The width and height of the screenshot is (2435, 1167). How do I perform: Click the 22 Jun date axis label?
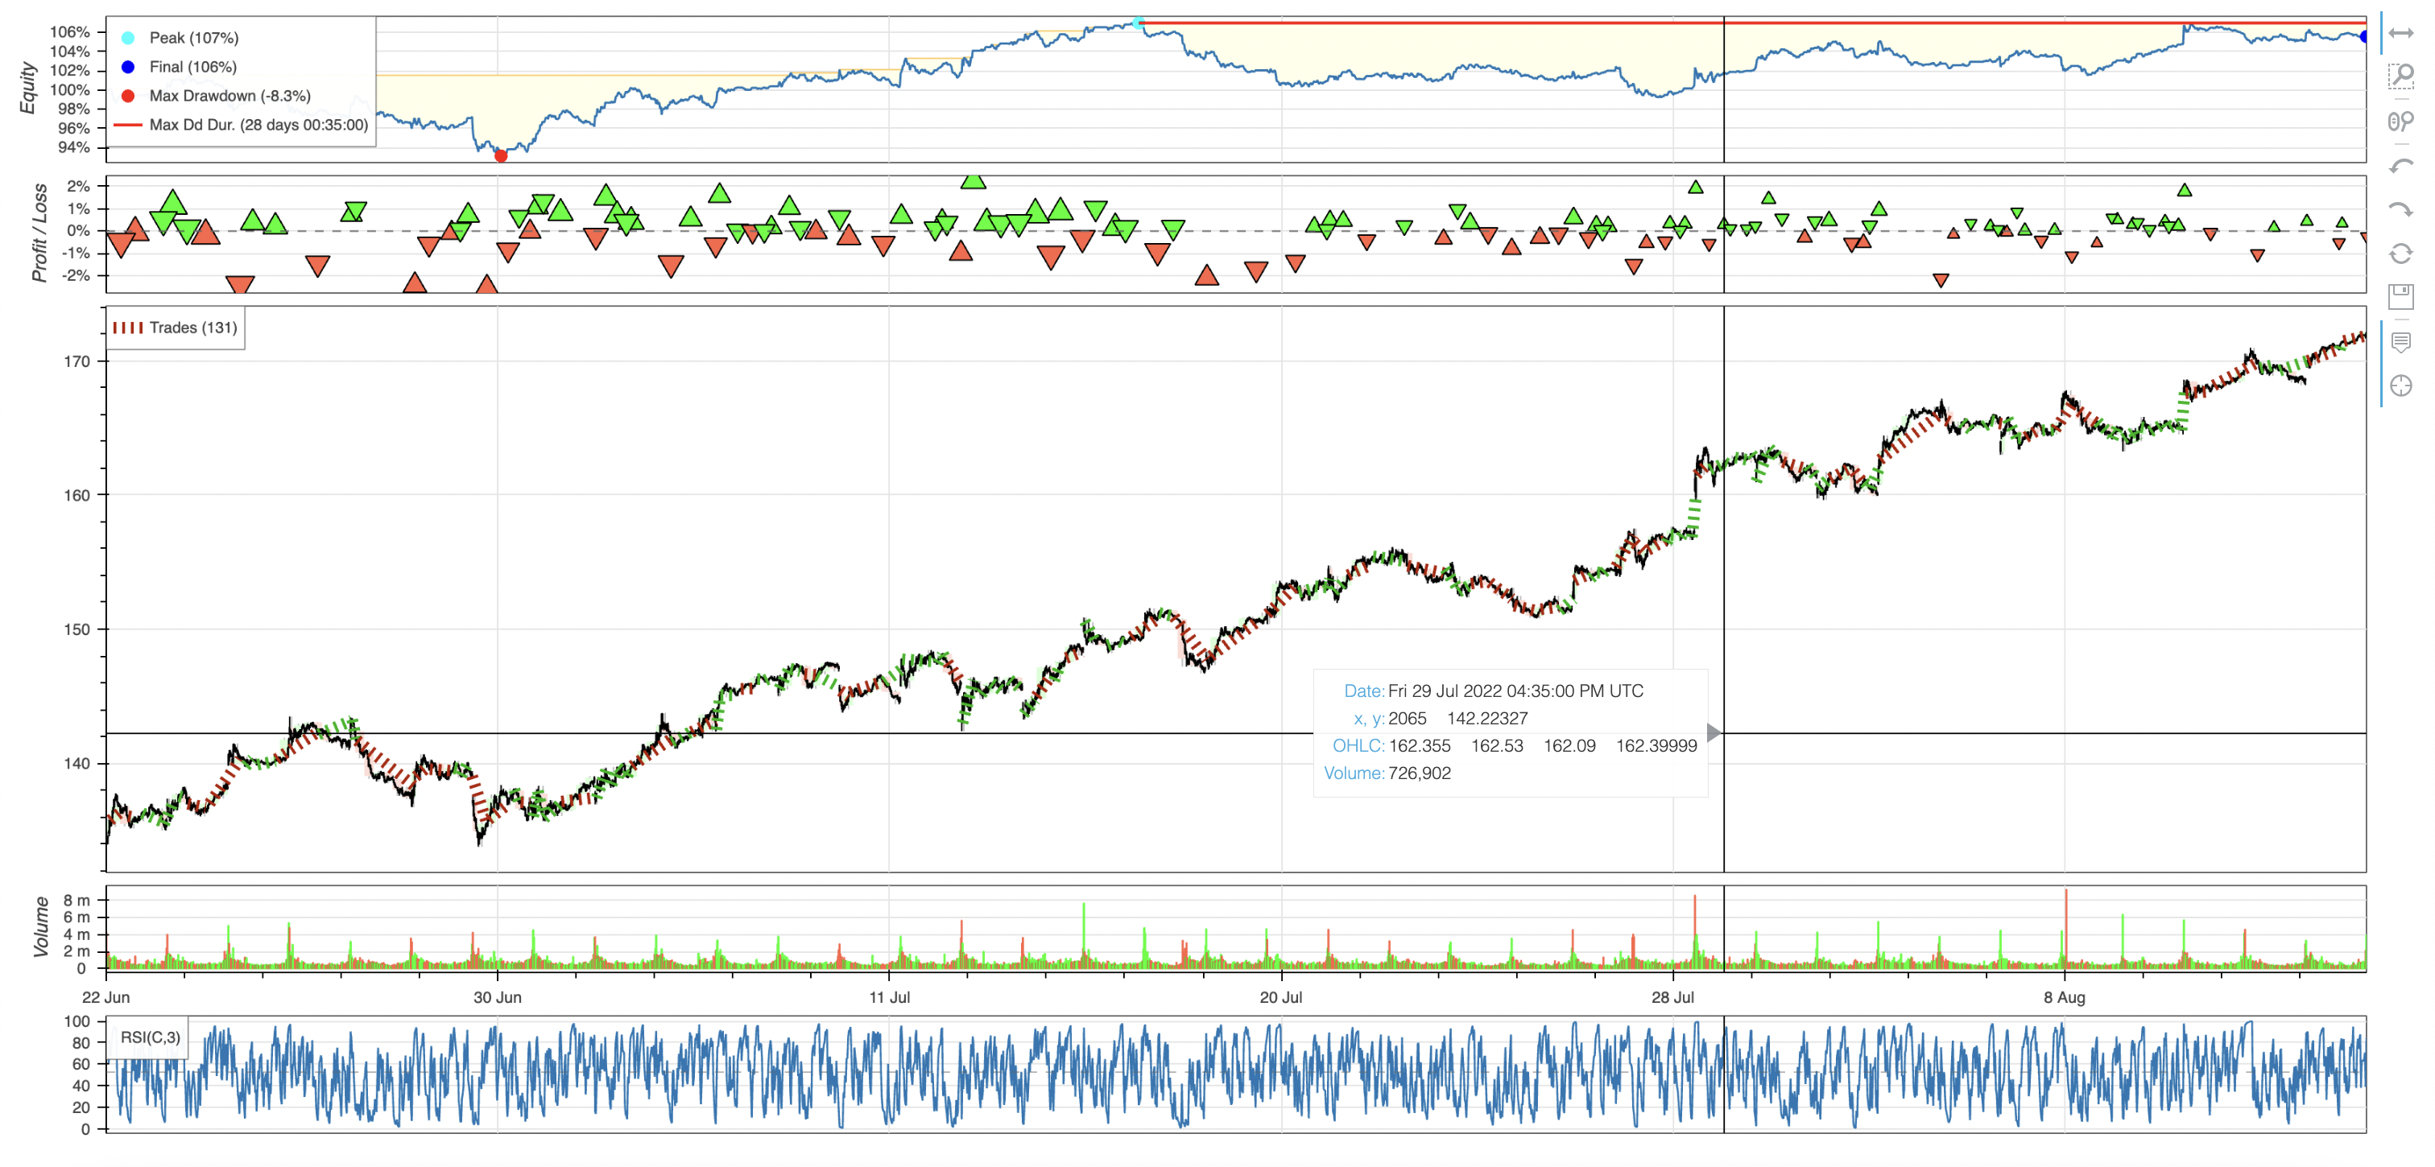point(105,997)
